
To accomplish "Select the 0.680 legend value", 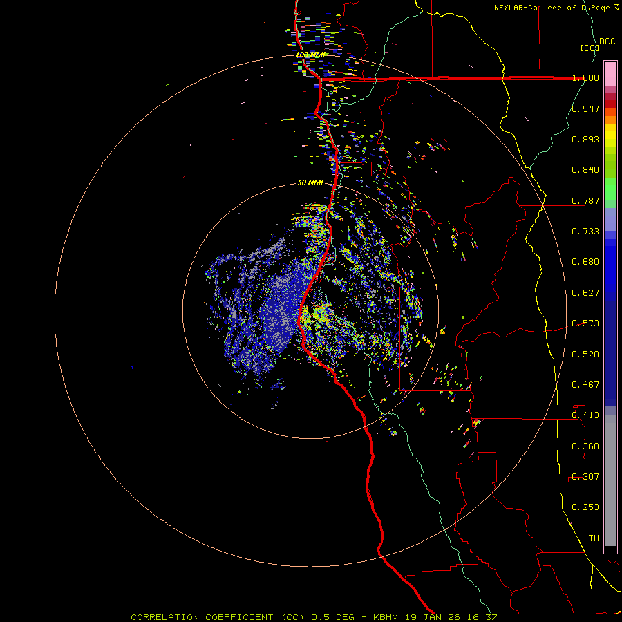I will pyautogui.click(x=585, y=261).
